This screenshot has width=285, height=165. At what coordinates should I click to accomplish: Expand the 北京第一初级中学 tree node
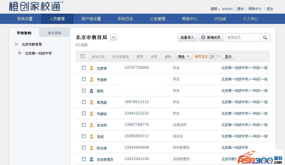coord(19,53)
